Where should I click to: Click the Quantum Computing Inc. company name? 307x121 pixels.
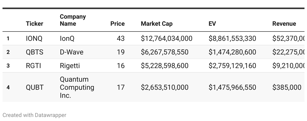tap(77, 87)
